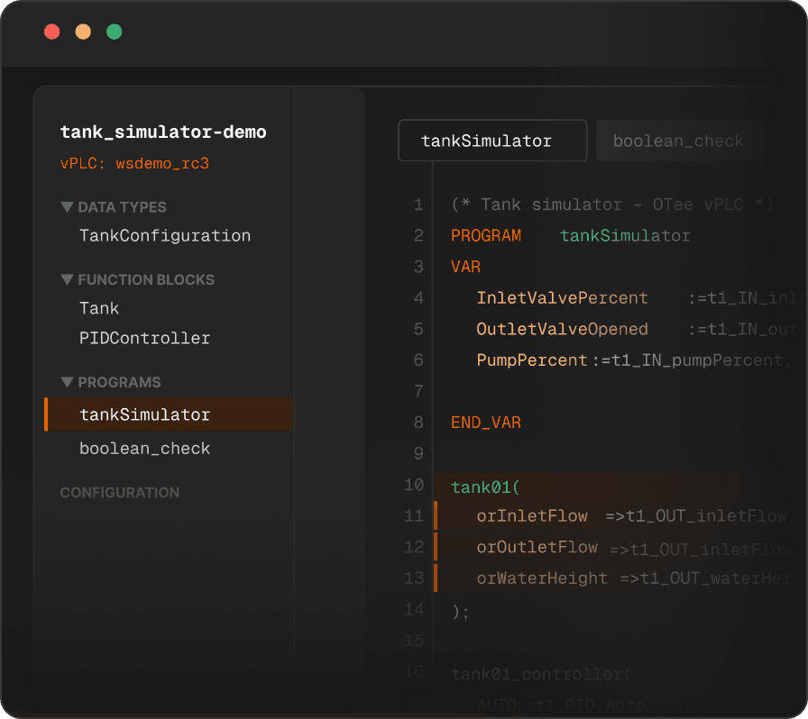Viewport: 808px width, 719px height.
Task: Open TankConfiguration data type
Action: tap(165, 236)
